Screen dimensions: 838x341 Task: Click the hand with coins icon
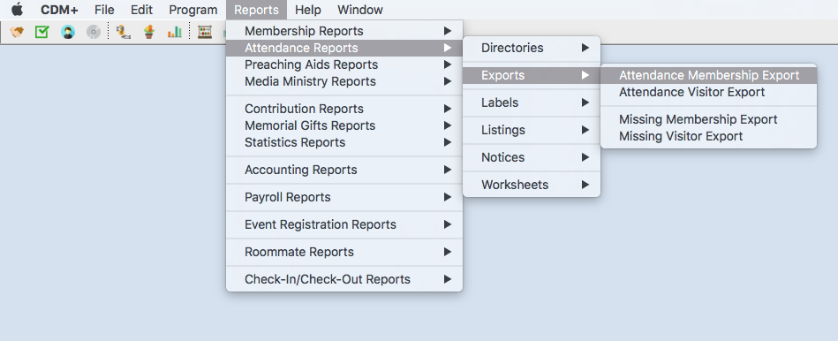[124, 33]
